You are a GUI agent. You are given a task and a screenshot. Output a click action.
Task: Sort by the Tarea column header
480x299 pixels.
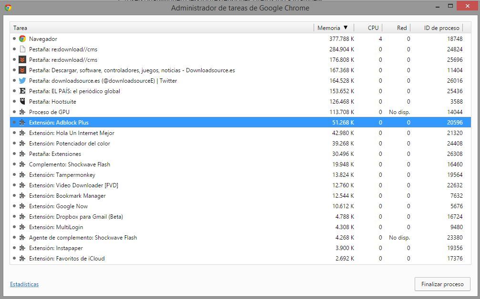[x=162, y=28]
